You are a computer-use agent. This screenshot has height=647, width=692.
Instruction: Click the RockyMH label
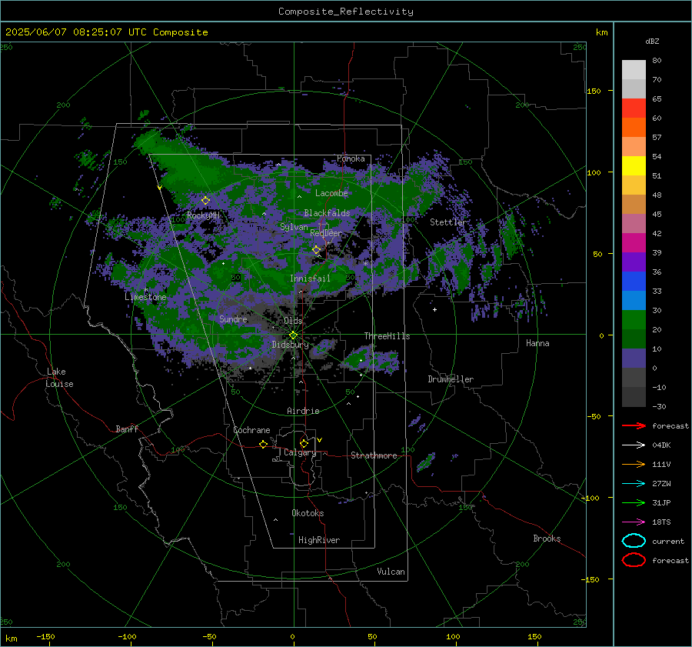click(203, 215)
